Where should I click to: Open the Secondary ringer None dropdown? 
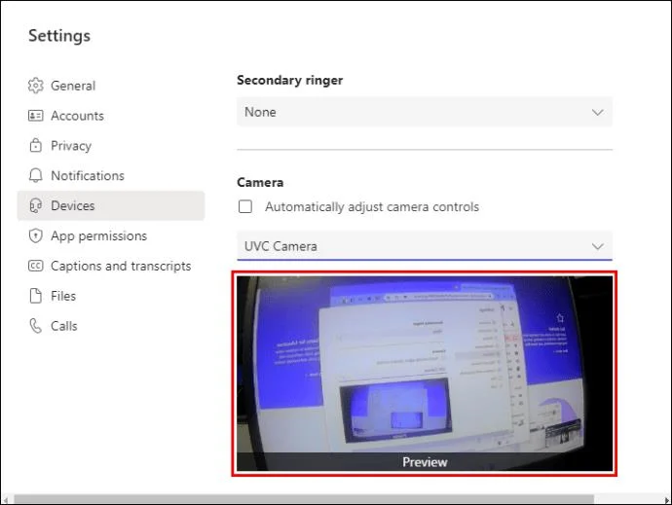coord(425,112)
